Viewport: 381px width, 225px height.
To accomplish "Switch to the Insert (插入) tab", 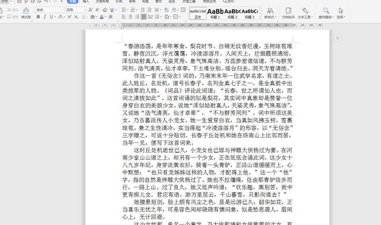I will tap(86, 1).
